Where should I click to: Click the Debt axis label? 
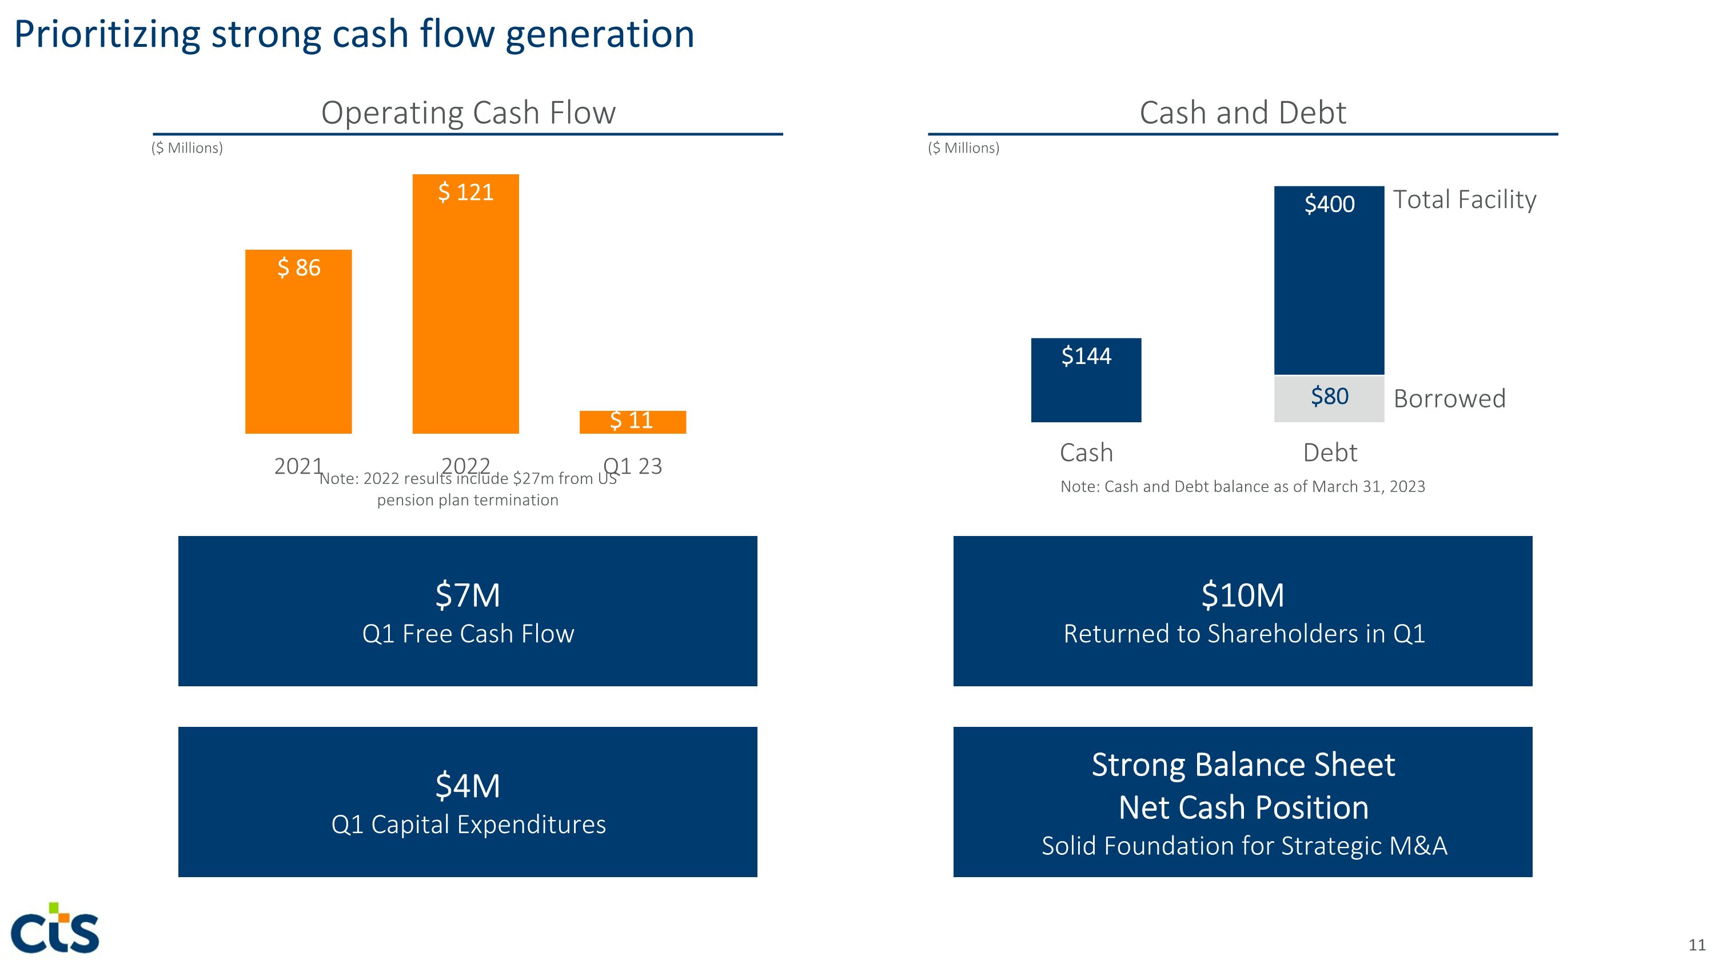tap(1330, 453)
